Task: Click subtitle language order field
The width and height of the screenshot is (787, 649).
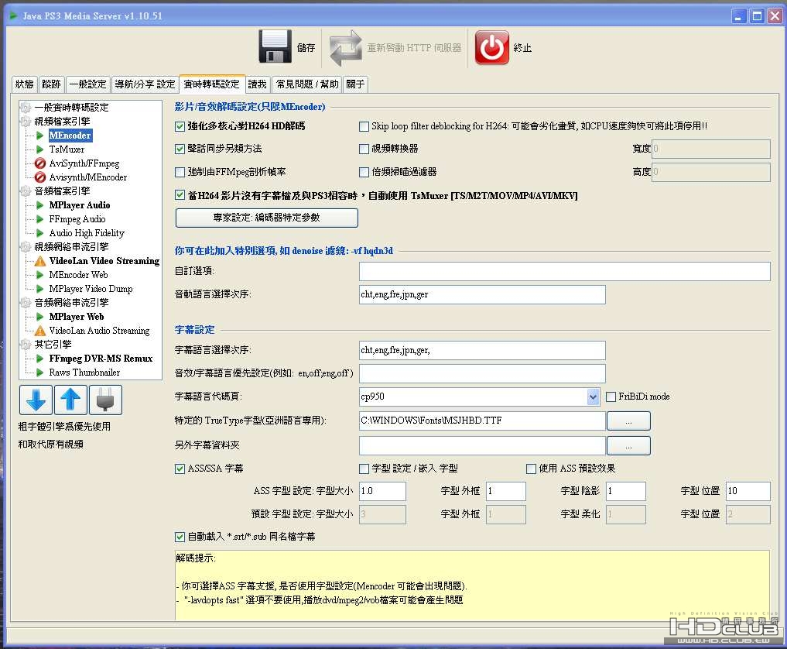Action: 482,351
